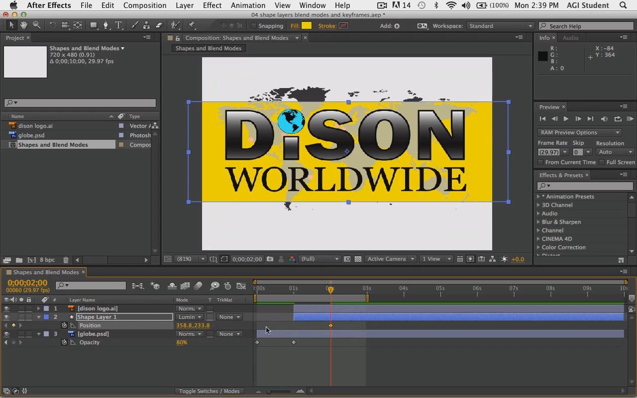Open the RAM Preview Options dropdown
Image resolution: width=637 pixels, height=398 pixels.
579,132
